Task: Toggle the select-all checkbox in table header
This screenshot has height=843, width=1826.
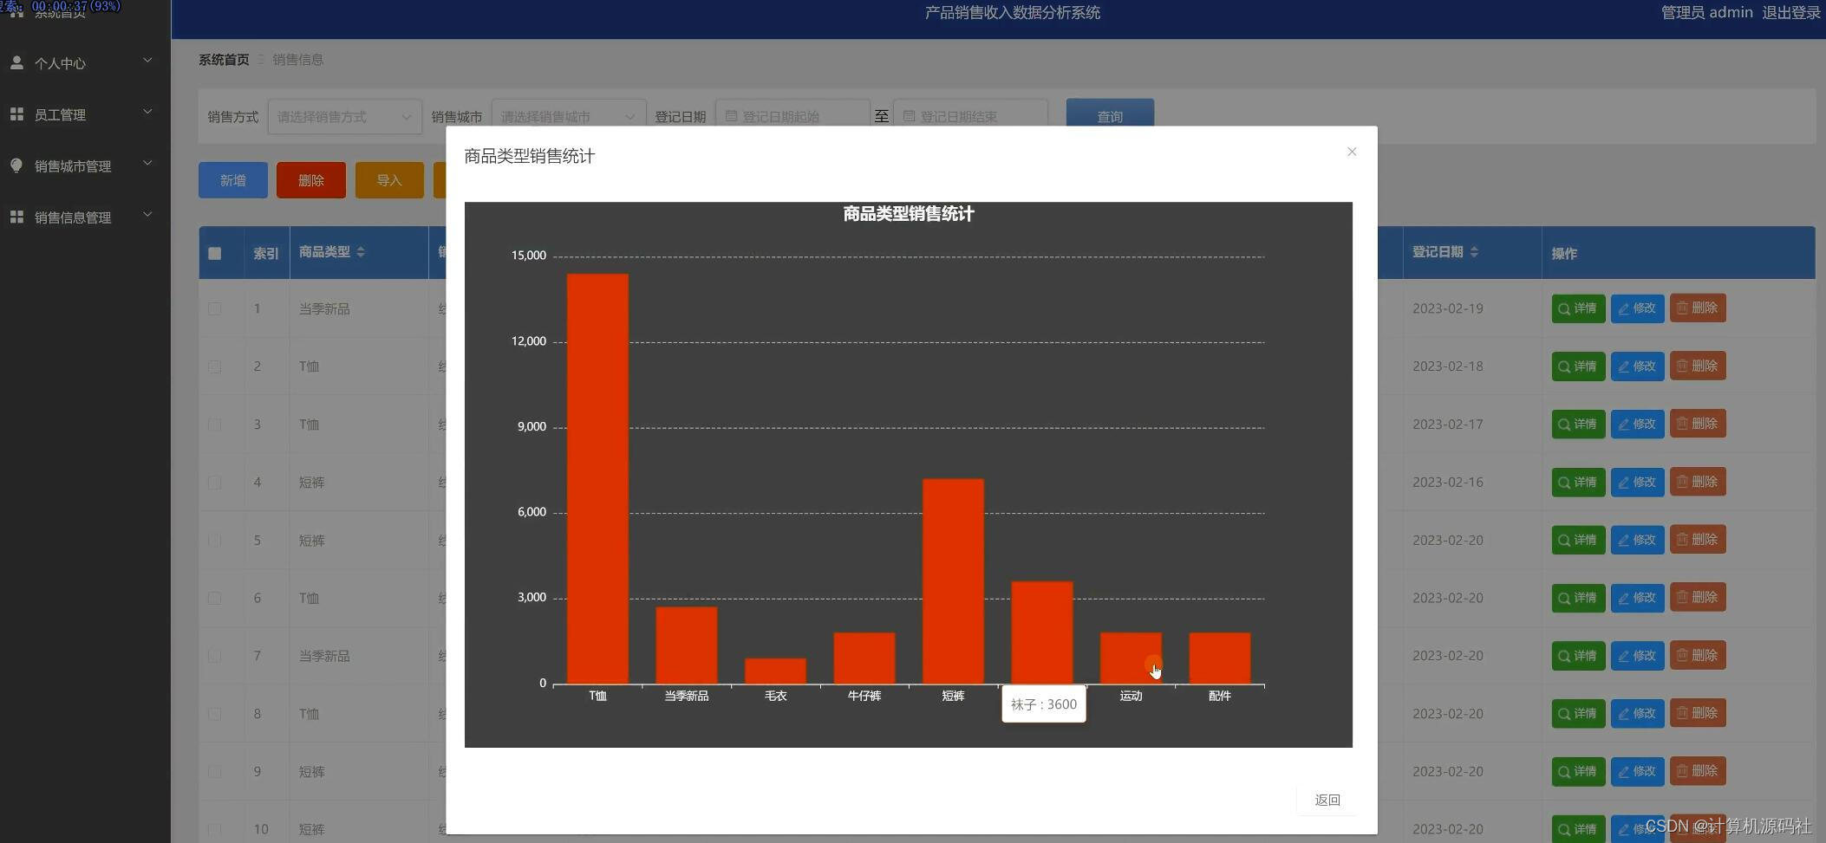Action: [215, 253]
